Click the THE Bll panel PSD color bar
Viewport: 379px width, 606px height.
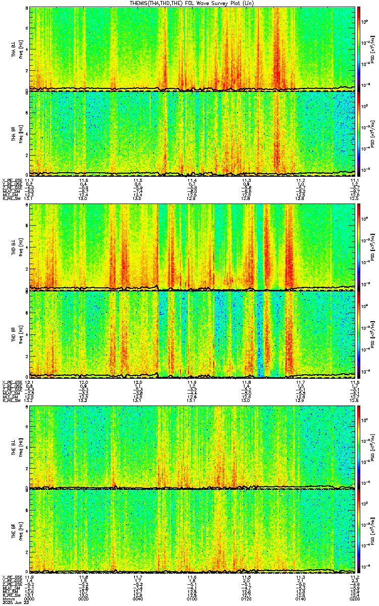click(x=358, y=531)
